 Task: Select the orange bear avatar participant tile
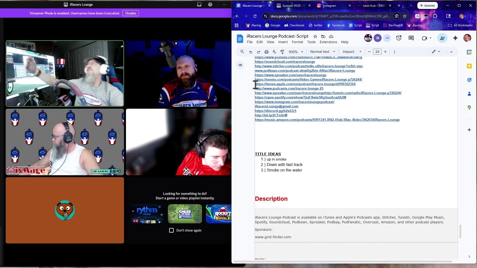pyautogui.click(x=65, y=210)
